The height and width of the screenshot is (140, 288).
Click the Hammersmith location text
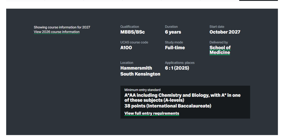[x=136, y=68]
